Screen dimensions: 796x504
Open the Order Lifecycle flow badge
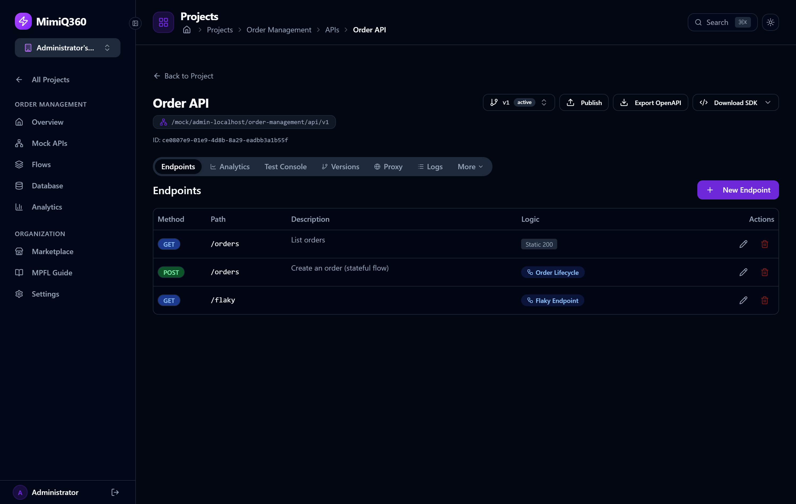tap(553, 272)
